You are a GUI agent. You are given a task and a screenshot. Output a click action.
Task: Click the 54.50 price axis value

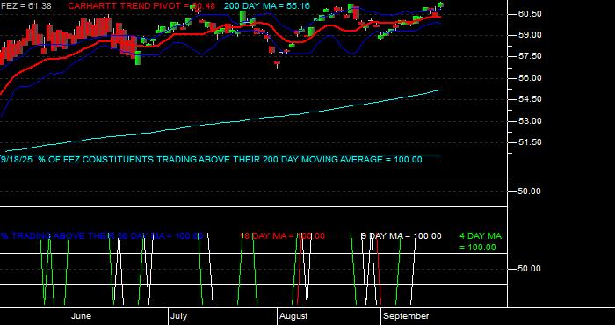click(x=530, y=99)
